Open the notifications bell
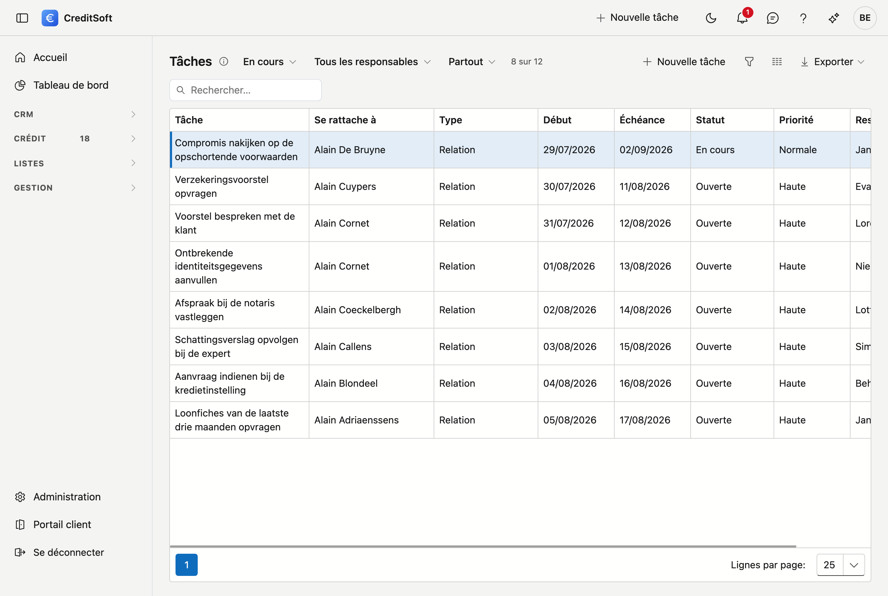Viewport: 888px width, 596px height. (742, 18)
